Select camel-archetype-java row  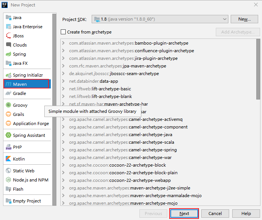coord(158,135)
